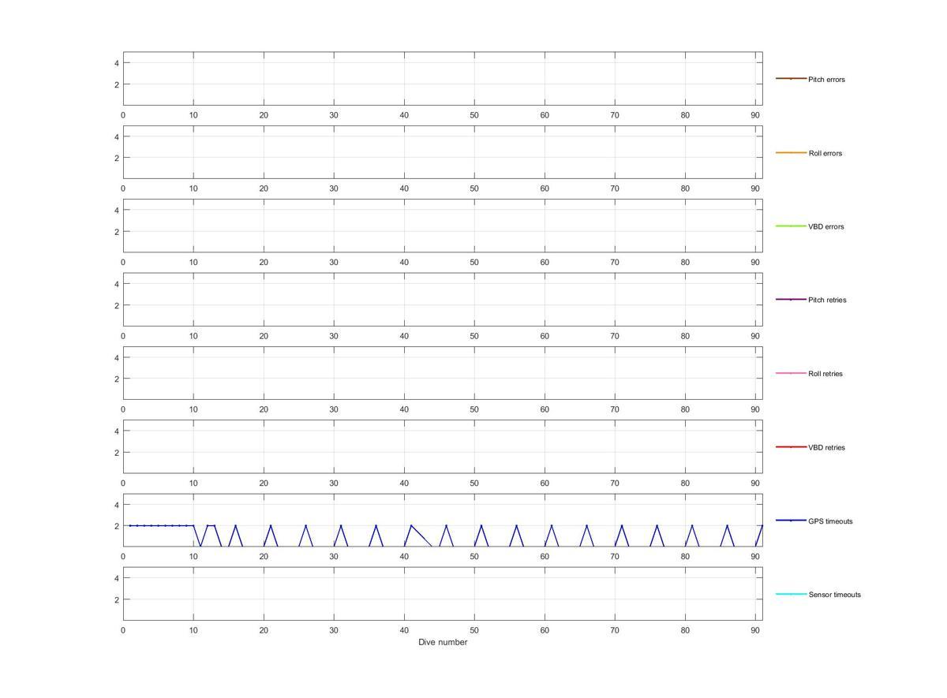Click the 90 tick below Sensor timeouts plot

click(755, 630)
